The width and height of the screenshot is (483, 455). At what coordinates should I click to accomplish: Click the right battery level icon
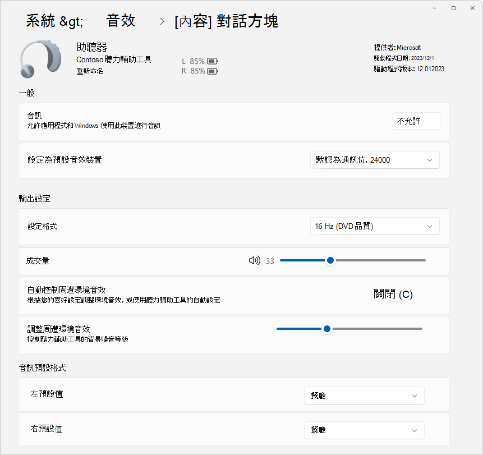(x=213, y=71)
